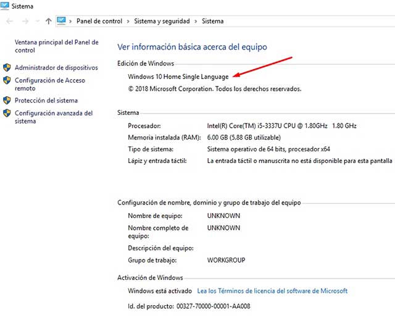
Task: Navigate to Sistema y seguridad breadcrumb
Action: tap(162, 22)
